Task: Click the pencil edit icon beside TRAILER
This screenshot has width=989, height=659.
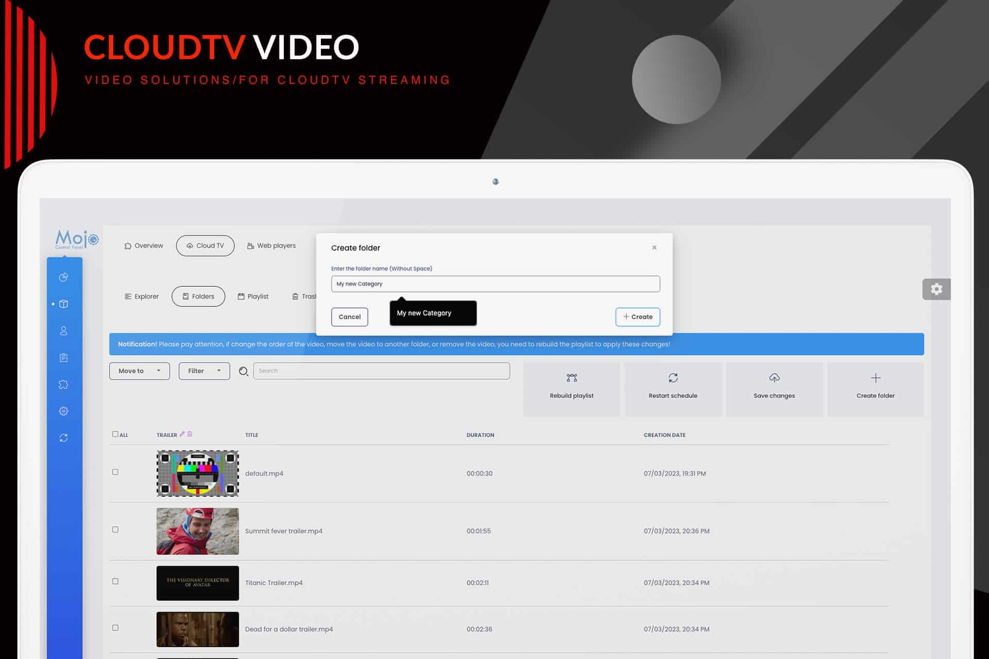Action: [x=182, y=434]
